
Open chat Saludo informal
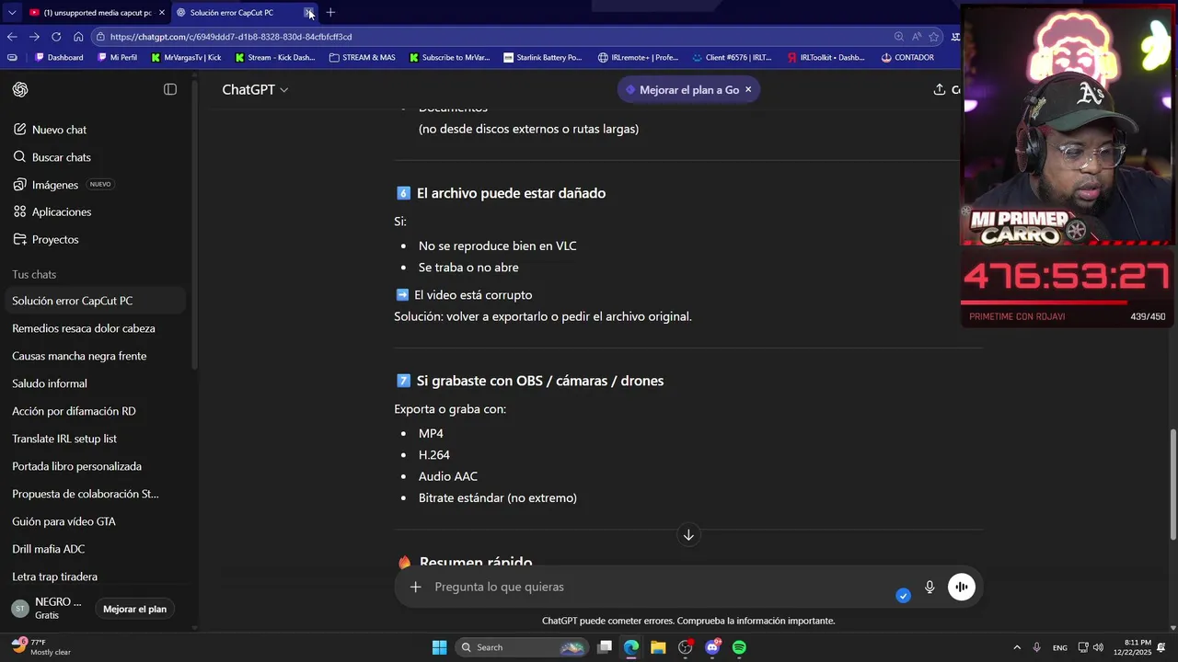pos(50,383)
